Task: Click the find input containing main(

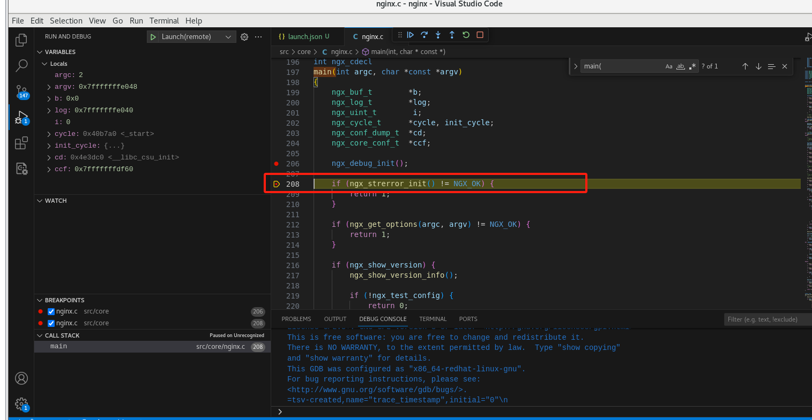Action: pos(622,66)
